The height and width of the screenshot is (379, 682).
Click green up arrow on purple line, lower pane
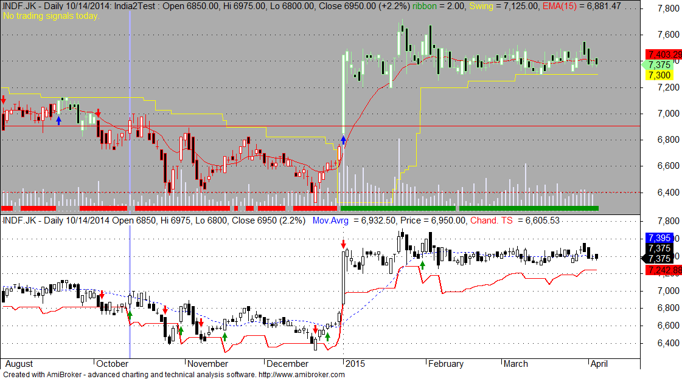[x=130, y=315]
